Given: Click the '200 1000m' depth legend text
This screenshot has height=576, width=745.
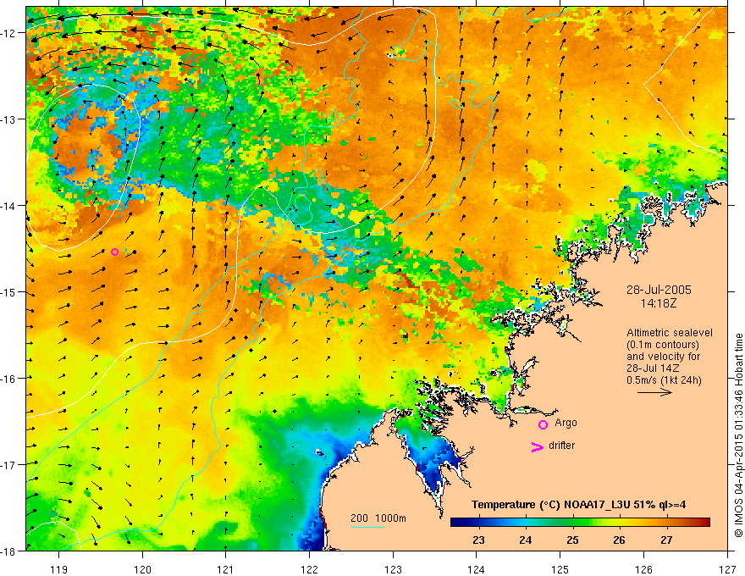Looking at the screenshot, I should (378, 518).
